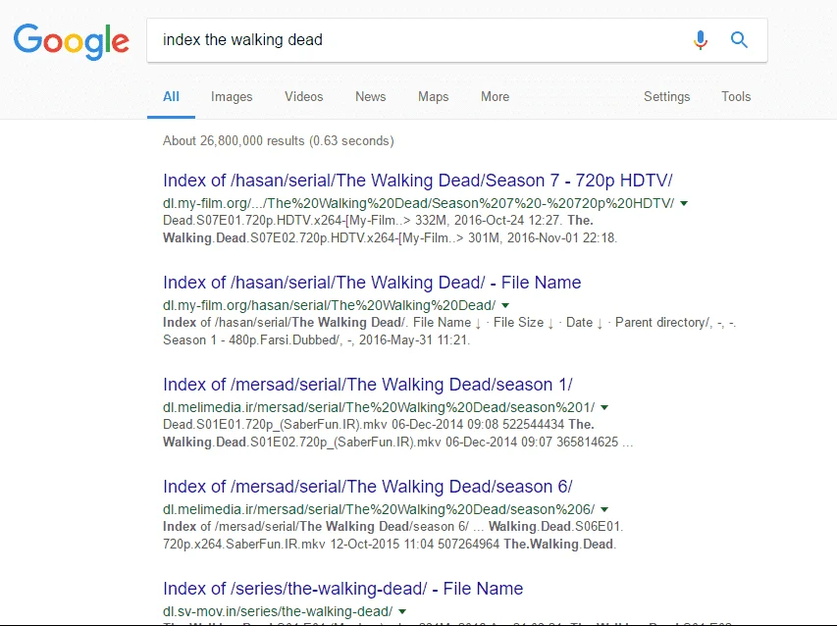The width and height of the screenshot is (837, 626).
Task: Click snippet mentioning S07E02.720p.HDTV.x264
Action: (x=390, y=238)
